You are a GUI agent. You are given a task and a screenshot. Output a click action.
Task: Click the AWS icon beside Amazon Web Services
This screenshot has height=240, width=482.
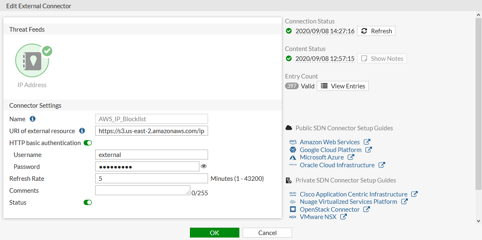pyautogui.click(x=292, y=142)
